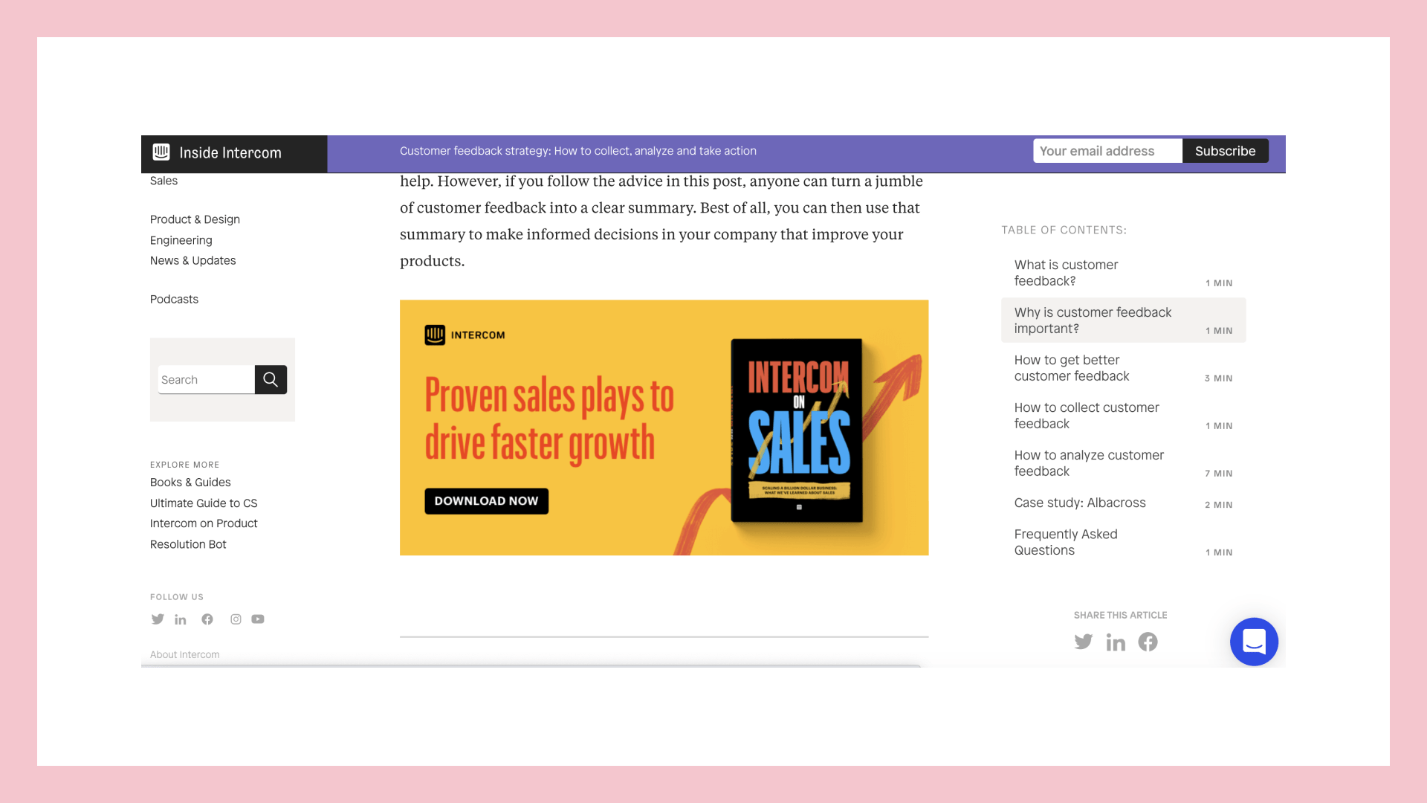Viewport: 1427px width, 803px height.
Task: Open the Engineering category
Action: coord(181,240)
